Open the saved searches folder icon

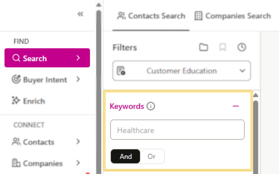click(204, 48)
